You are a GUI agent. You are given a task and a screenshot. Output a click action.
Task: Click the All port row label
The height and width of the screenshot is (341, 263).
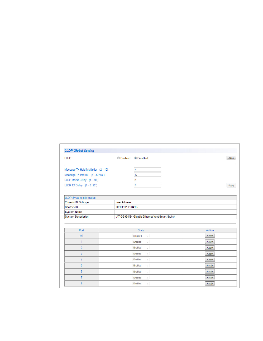coord(82,236)
